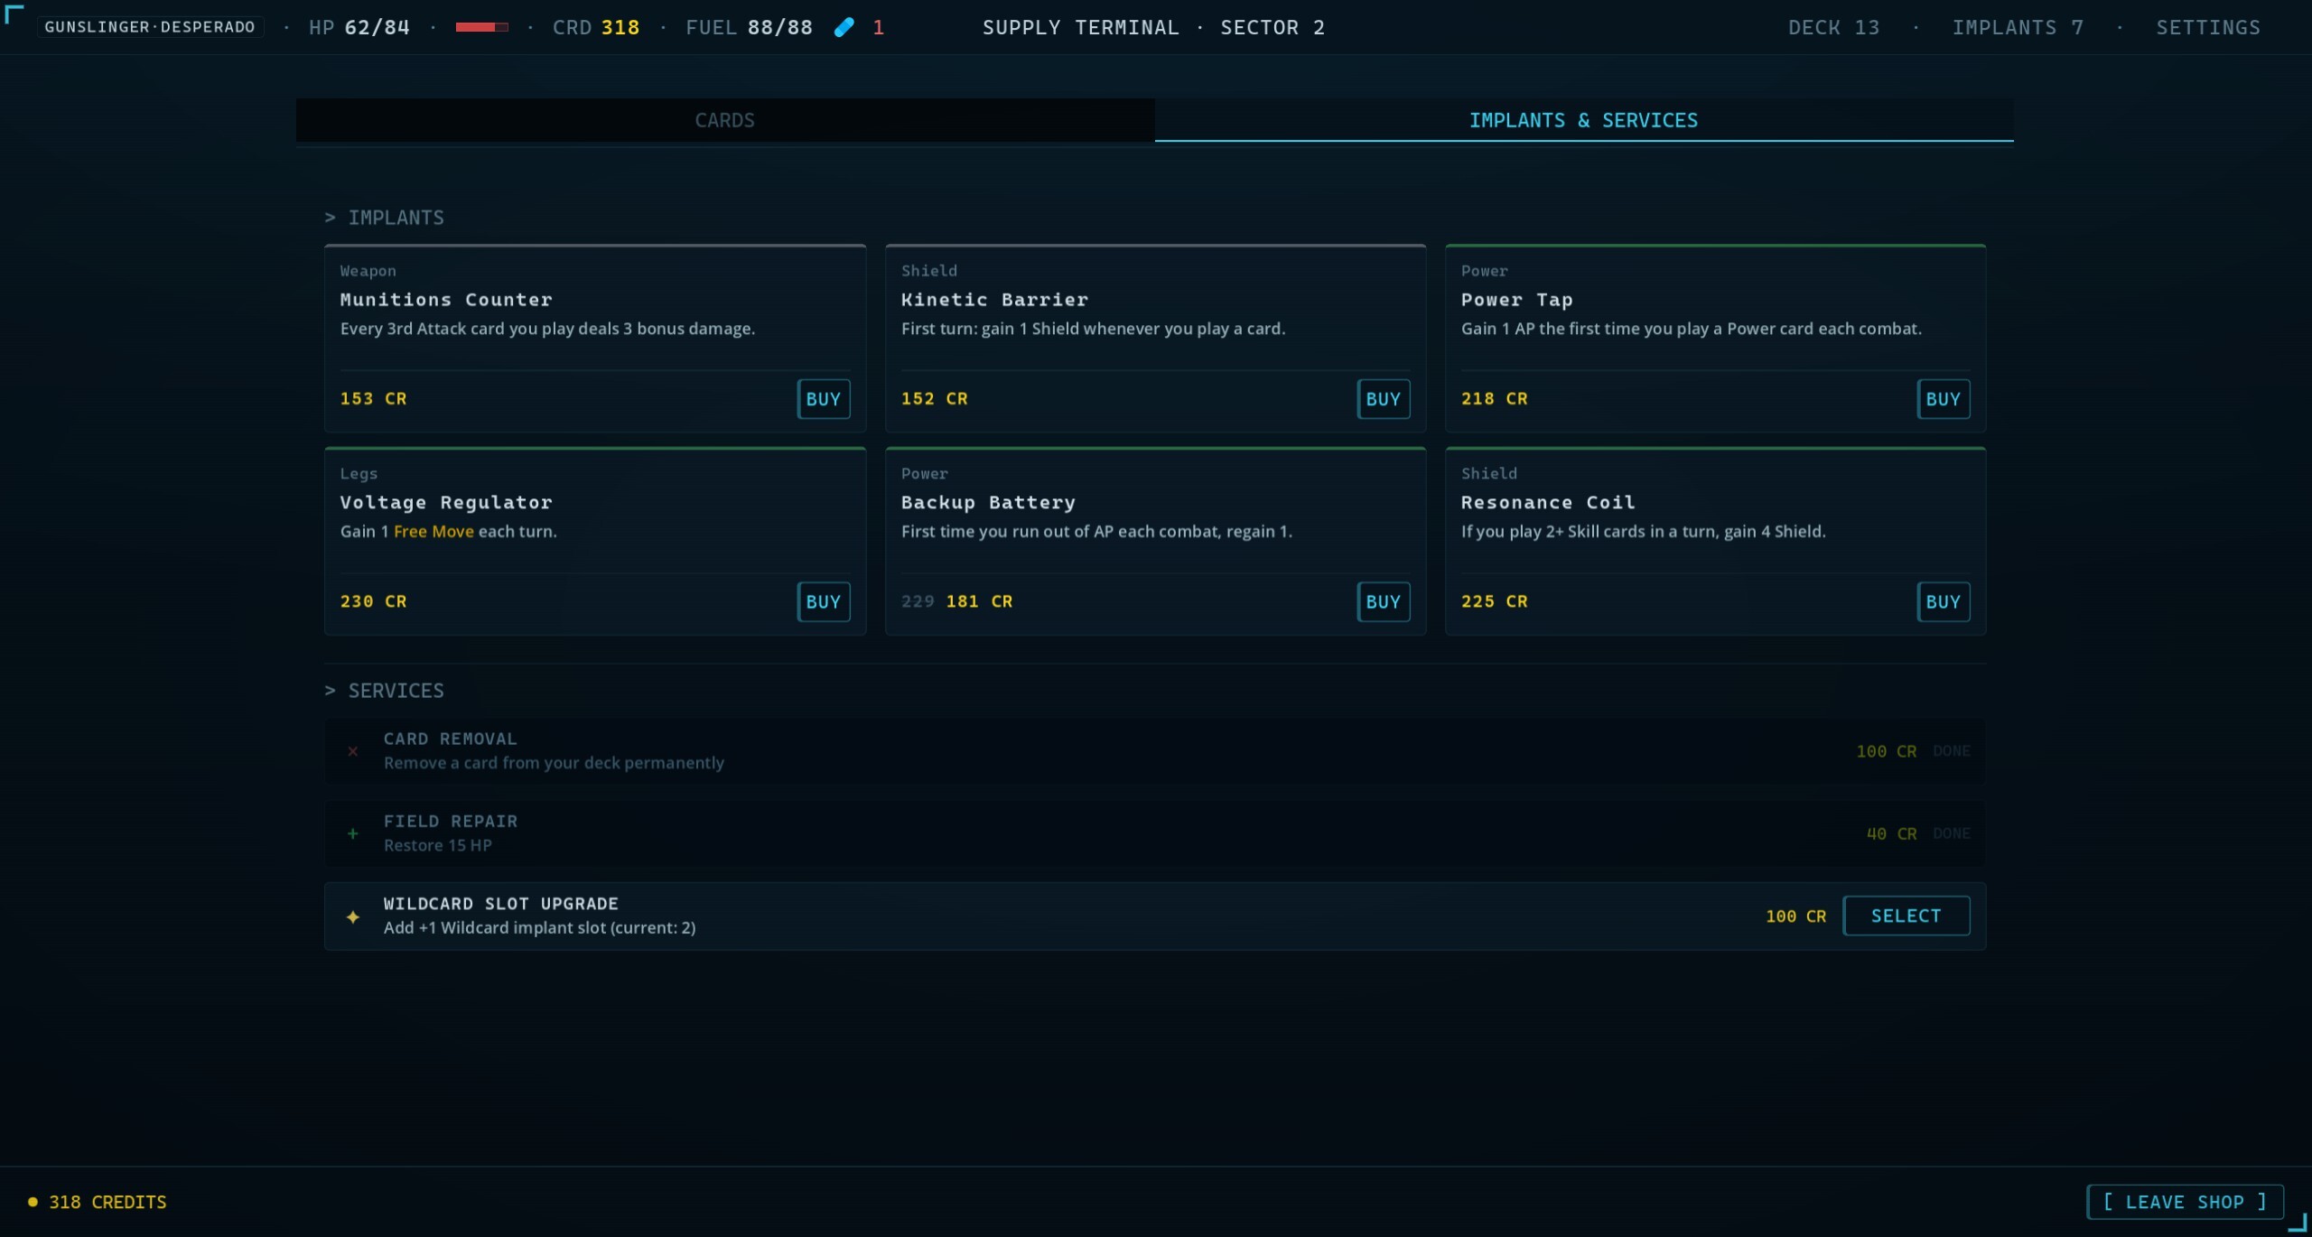Buy the Kinetic Barrier implant

(1383, 399)
